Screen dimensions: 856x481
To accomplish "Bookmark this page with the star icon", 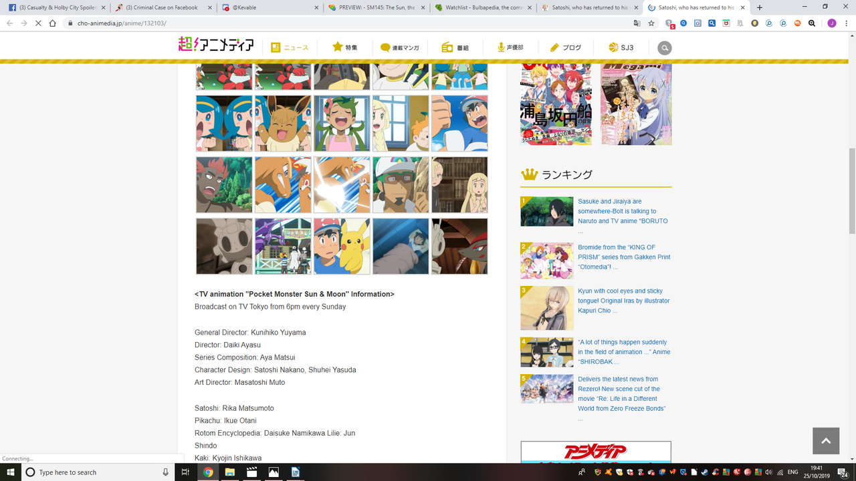I will pos(651,23).
